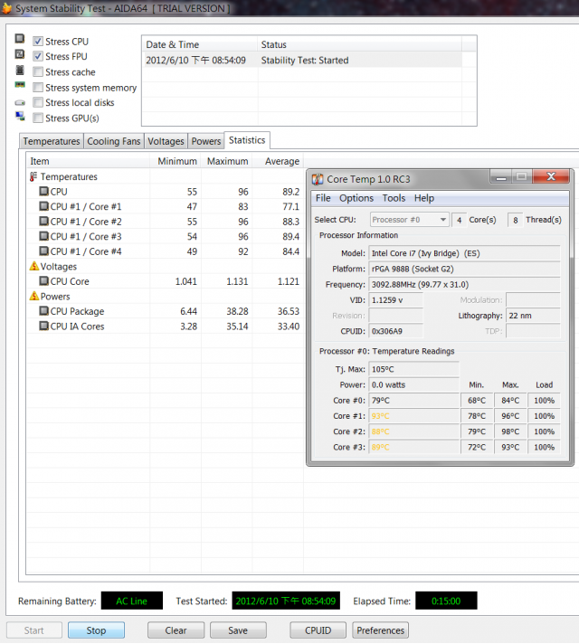This screenshot has height=644, width=579.
Task: Click the warning icon next to Voltages
Action: coord(34,266)
